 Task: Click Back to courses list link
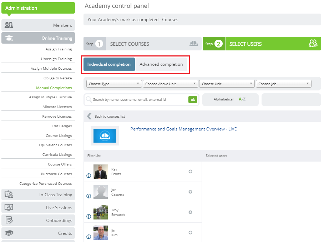110,116
